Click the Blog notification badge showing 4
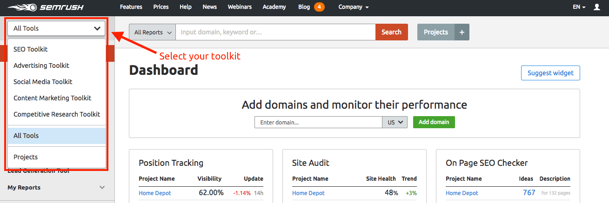Screen dimensions: 609x203 tap(319, 7)
